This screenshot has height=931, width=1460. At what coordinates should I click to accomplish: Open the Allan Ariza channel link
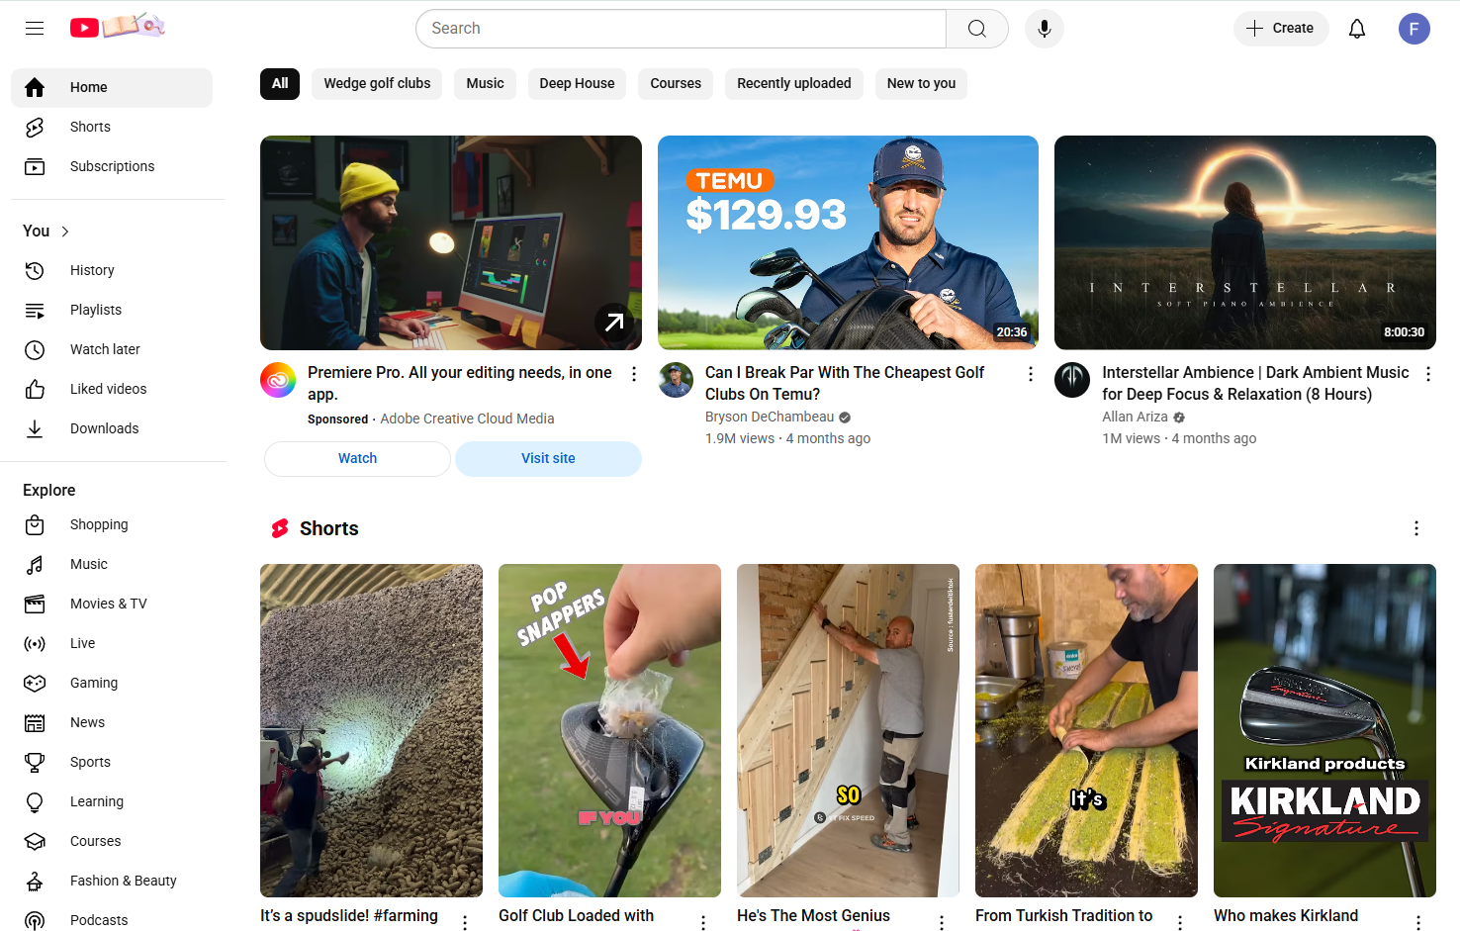(x=1135, y=418)
